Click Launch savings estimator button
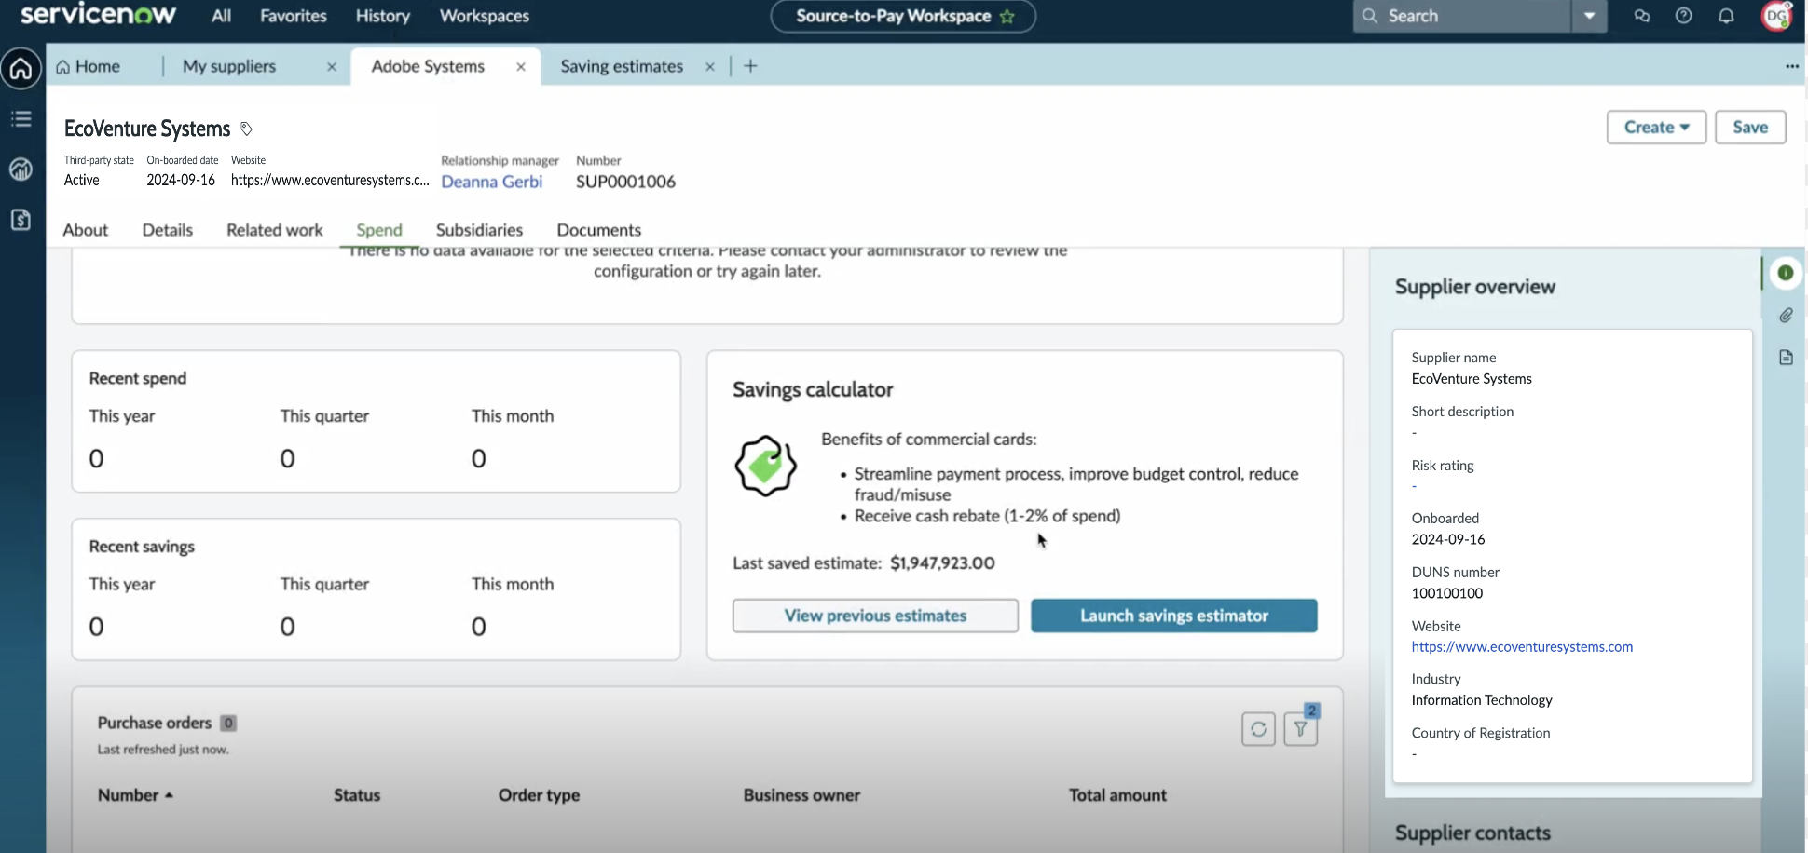1808x853 pixels. pos(1174,616)
